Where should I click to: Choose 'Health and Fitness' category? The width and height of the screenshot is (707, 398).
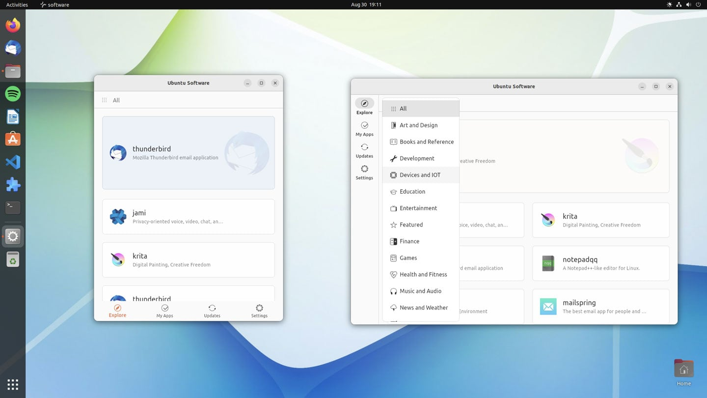coord(421,275)
